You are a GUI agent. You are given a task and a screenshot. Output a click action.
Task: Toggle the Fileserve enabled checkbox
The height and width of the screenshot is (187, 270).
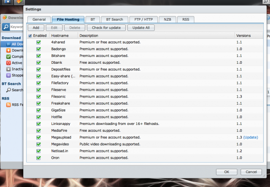tap(38, 90)
